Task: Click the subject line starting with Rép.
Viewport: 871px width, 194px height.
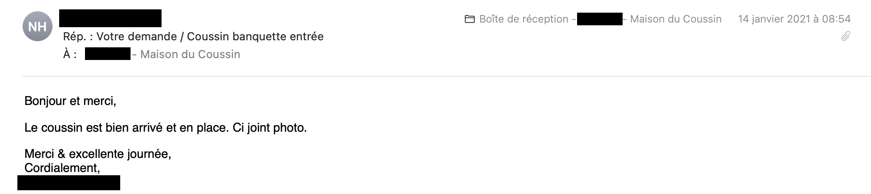Action: coord(193,37)
